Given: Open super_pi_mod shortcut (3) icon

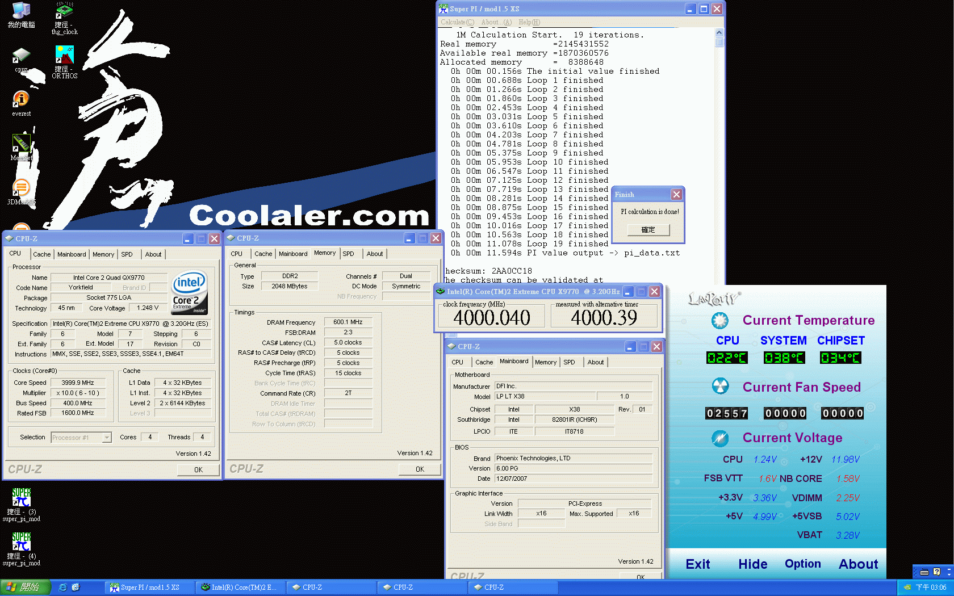Looking at the screenshot, I should coord(22,505).
